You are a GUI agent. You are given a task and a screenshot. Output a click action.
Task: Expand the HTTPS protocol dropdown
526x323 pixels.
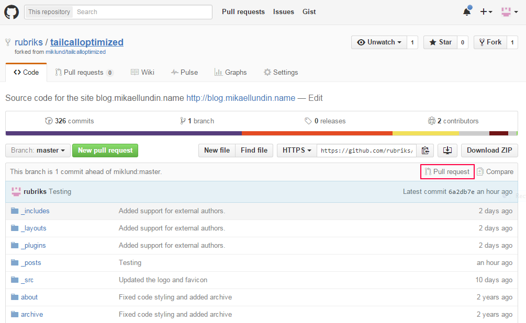pyautogui.click(x=297, y=151)
